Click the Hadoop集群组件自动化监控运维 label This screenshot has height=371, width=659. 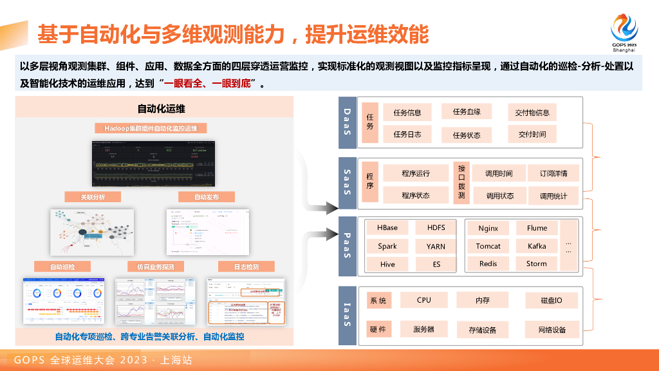coord(151,128)
